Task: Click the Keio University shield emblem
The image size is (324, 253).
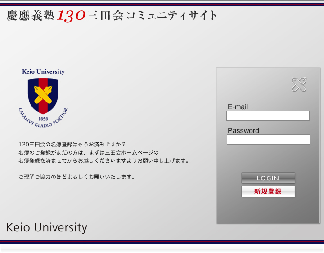Action: tap(43, 96)
